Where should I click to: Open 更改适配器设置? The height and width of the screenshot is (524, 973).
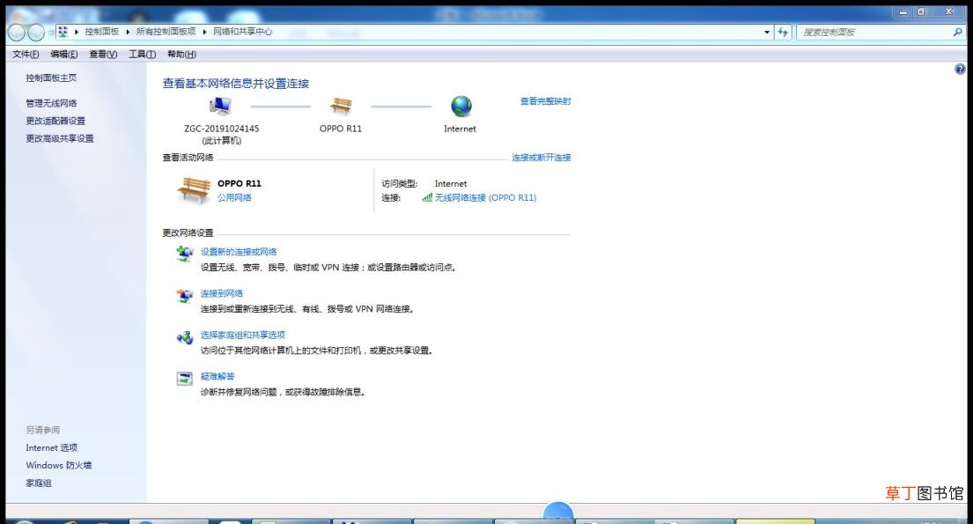pos(55,121)
